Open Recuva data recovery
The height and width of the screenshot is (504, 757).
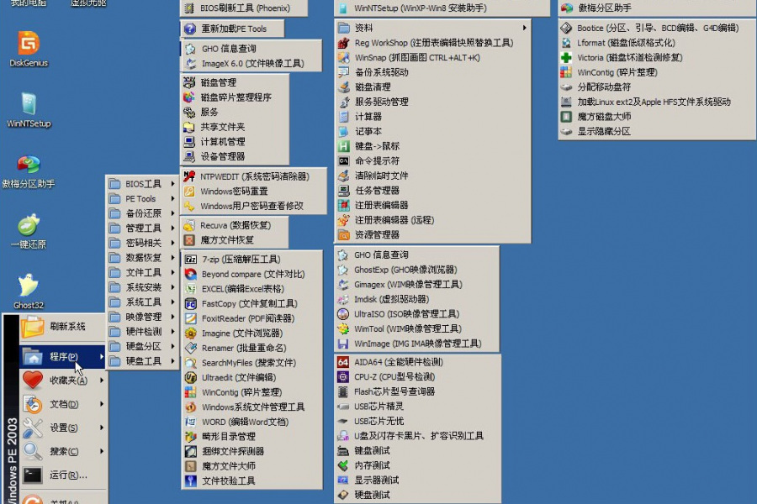point(235,225)
